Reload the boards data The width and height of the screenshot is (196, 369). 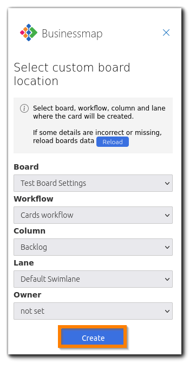pos(113,142)
